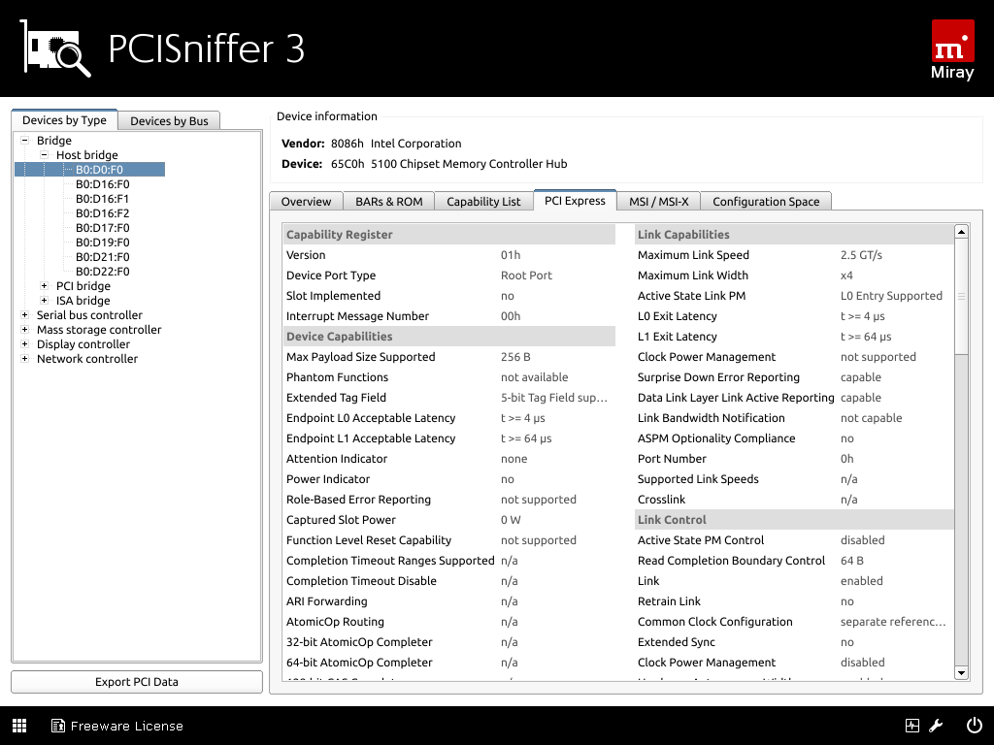
Task: Switch to the MSI / MSI-X tab
Action: pyautogui.click(x=658, y=202)
